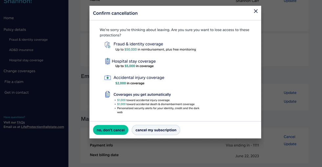Screen dimensions: 322x167
Task: Click the LifeProtection@allstate.com email link
Action: pos(42,127)
